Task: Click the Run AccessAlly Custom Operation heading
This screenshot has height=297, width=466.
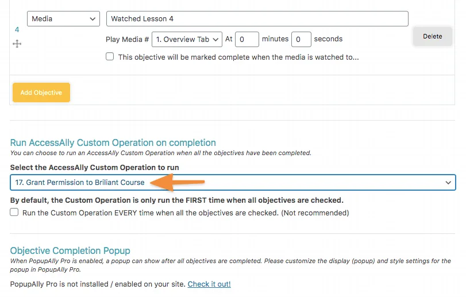Action: point(113,142)
